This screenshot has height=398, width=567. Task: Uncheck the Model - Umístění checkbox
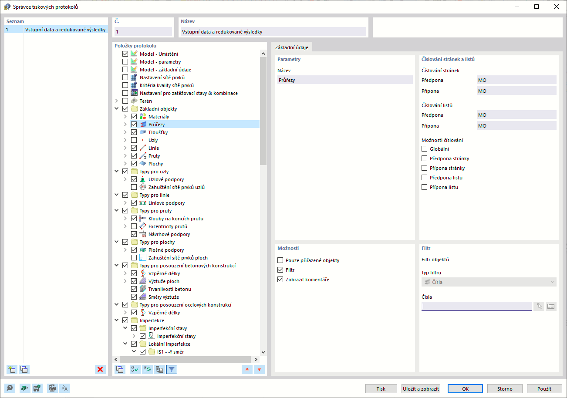click(125, 54)
